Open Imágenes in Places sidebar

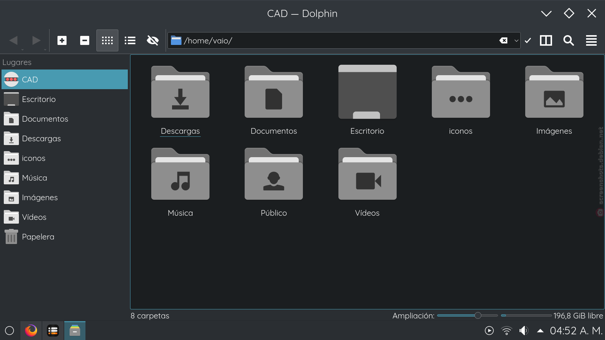coord(65,197)
